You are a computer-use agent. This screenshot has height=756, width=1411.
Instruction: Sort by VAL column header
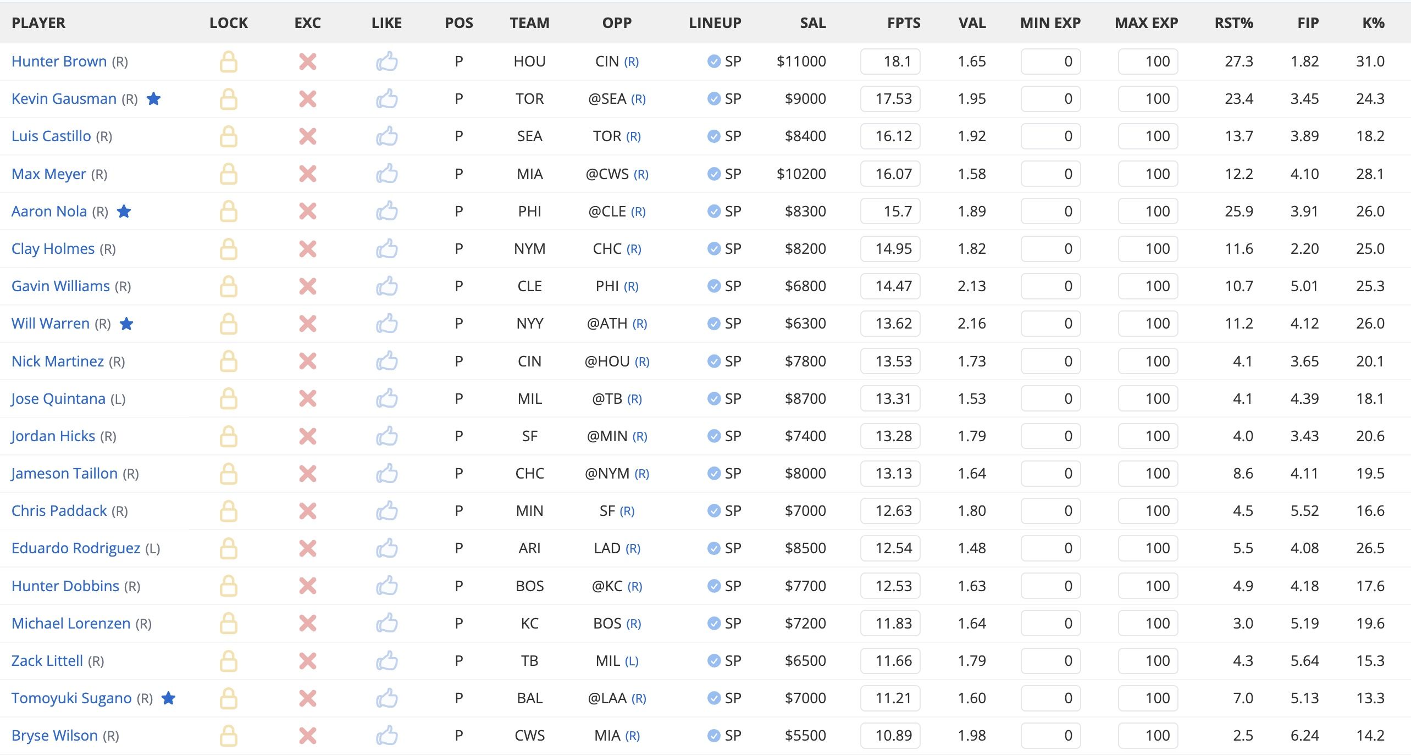(972, 23)
